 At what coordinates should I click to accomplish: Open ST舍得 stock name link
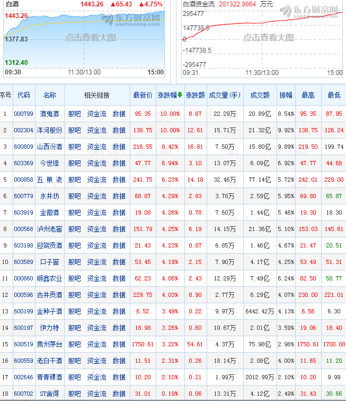click(x=49, y=394)
